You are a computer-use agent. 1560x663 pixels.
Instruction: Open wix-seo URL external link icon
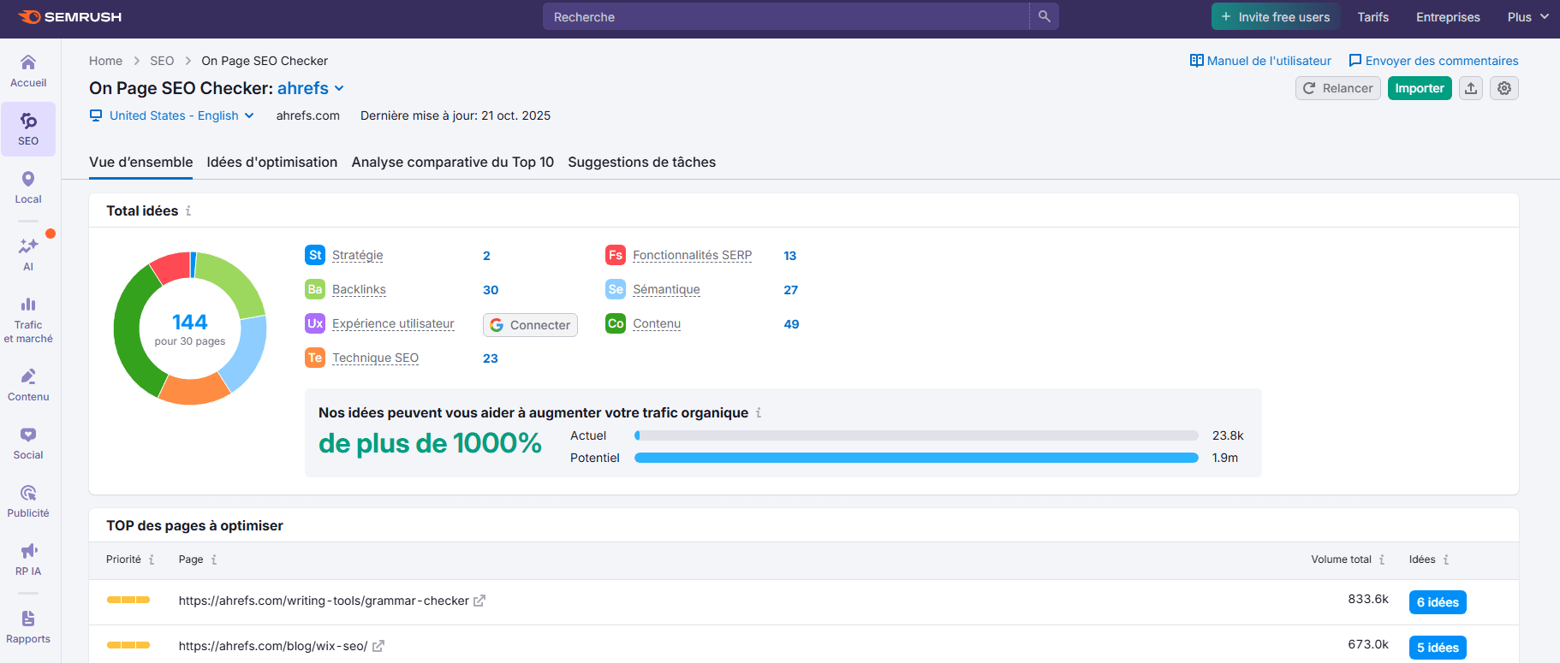pyautogui.click(x=378, y=646)
